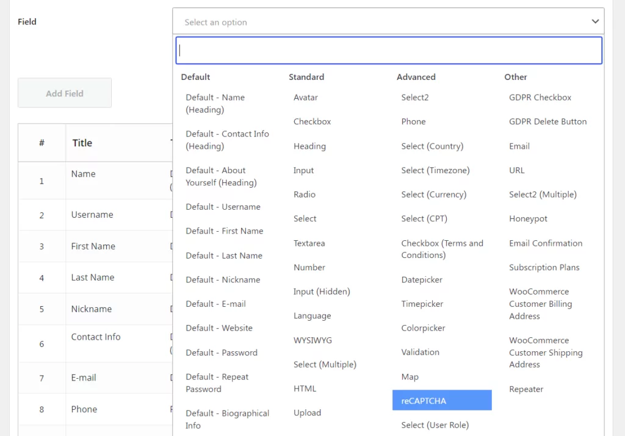This screenshot has width=625, height=436.
Task: Select Select2 (Multiple) field type
Action: point(543,195)
